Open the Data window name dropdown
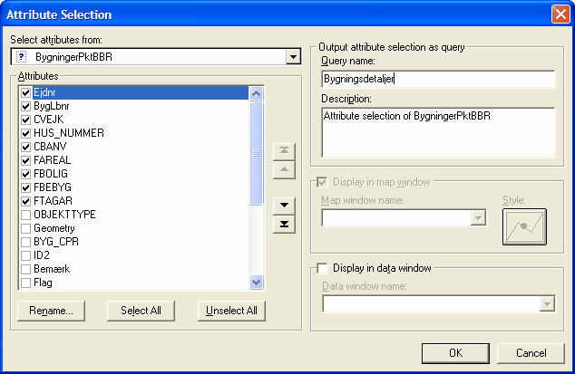This screenshot has width=575, height=374. 547,304
